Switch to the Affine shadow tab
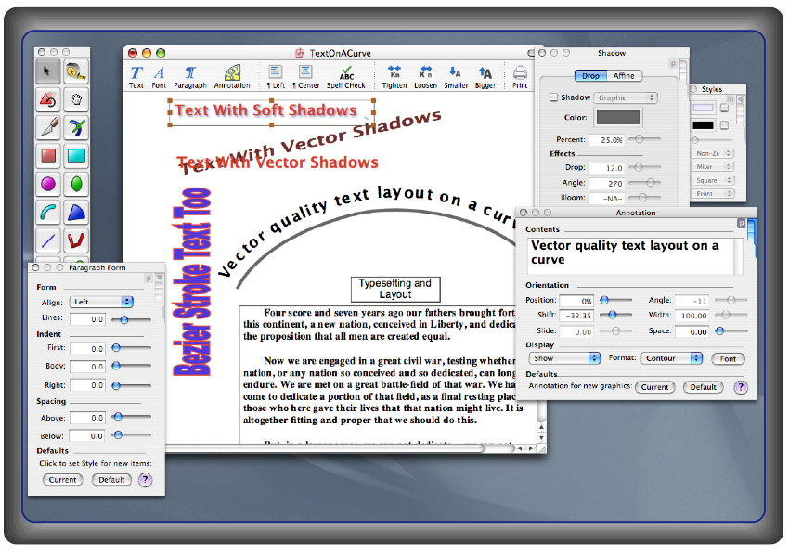This screenshot has width=789, height=557. (x=624, y=76)
